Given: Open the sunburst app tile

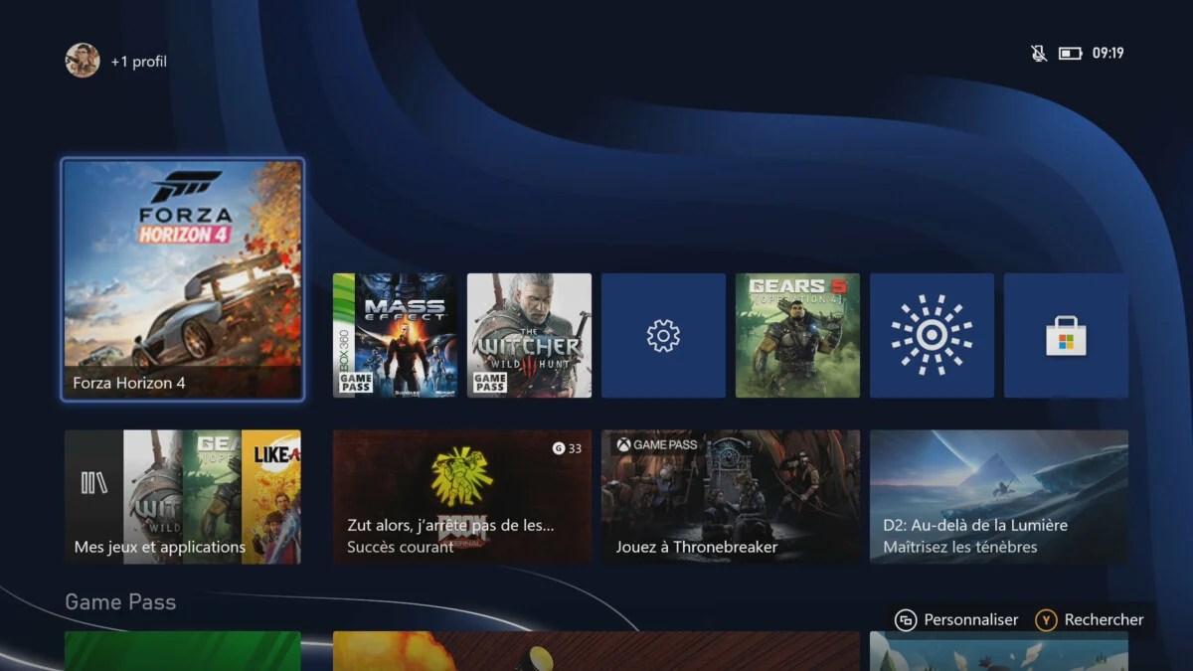Looking at the screenshot, I should pos(932,336).
